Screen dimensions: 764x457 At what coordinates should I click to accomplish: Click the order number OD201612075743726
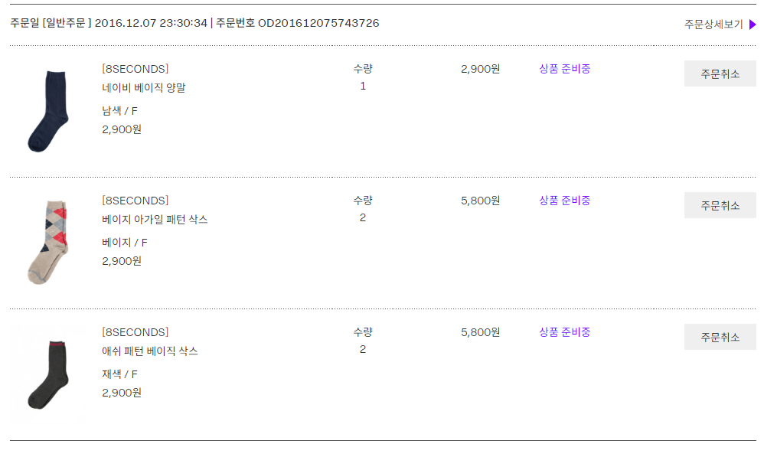click(x=318, y=23)
